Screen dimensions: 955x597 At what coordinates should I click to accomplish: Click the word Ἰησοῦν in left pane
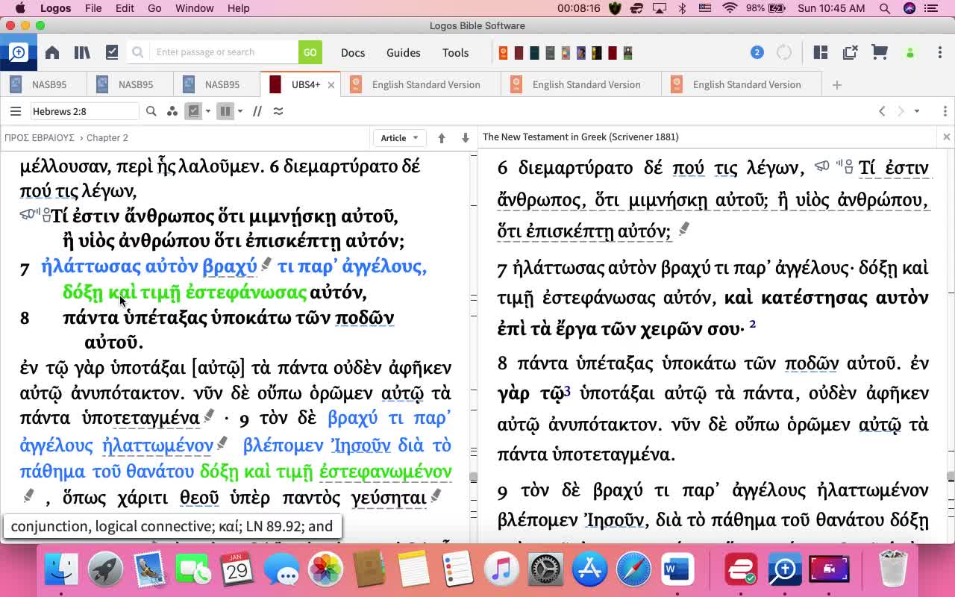pyautogui.click(x=360, y=446)
